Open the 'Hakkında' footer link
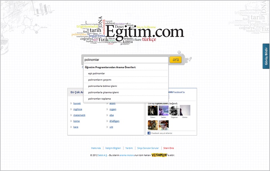 (96, 148)
